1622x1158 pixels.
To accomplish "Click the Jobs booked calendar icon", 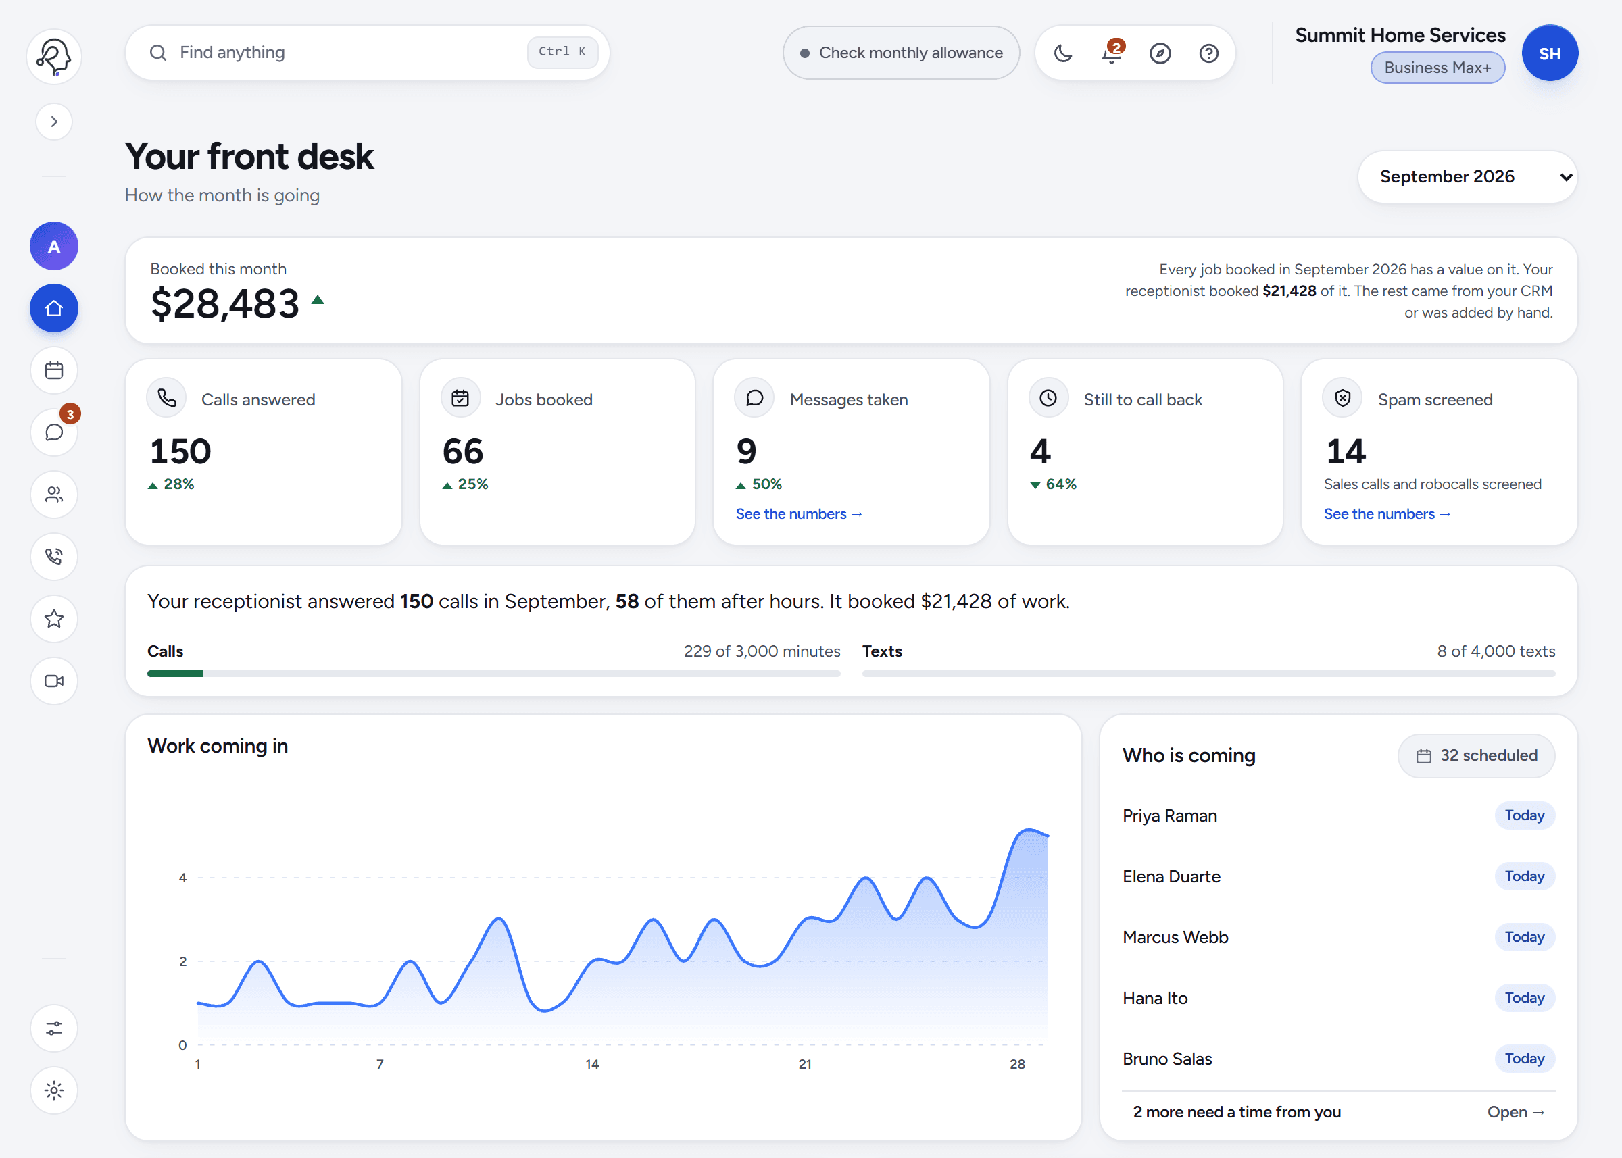I will tap(460, 398).
